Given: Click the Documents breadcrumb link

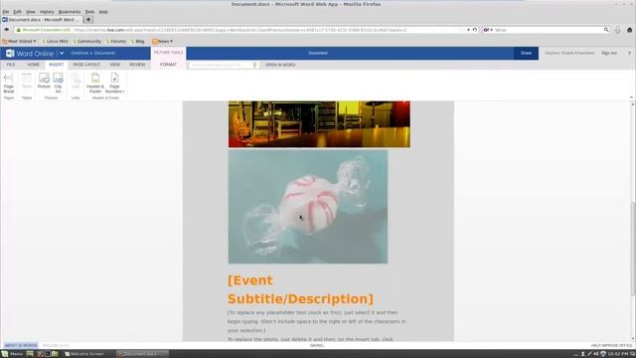Looking at the screenshot, I should pyautogui.click(x=104, y=53).
